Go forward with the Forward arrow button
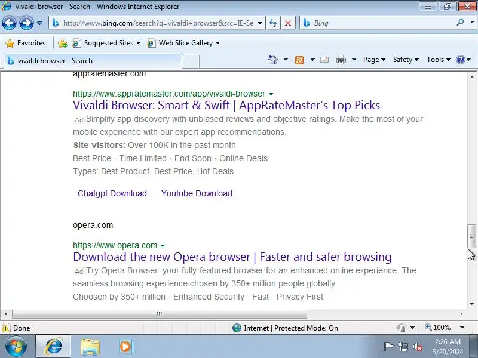 click(x=26, y=23)
